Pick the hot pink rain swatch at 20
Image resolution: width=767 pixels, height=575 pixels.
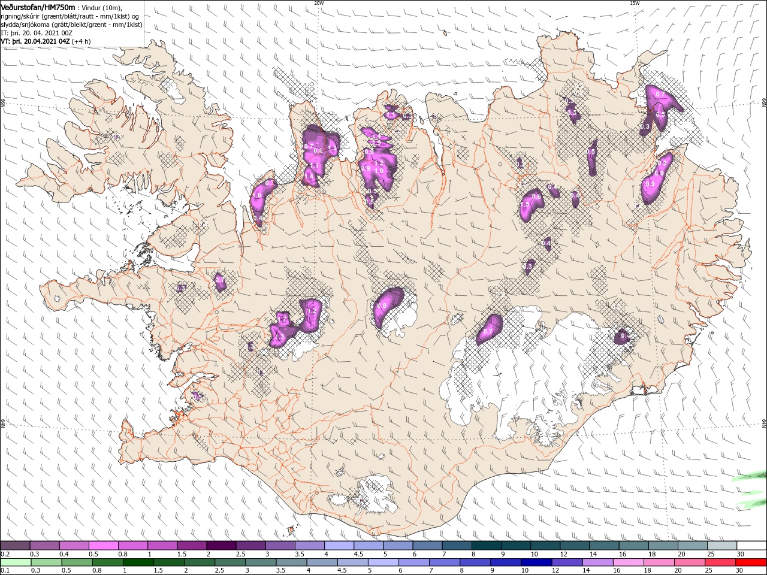[x=690, y=562]
